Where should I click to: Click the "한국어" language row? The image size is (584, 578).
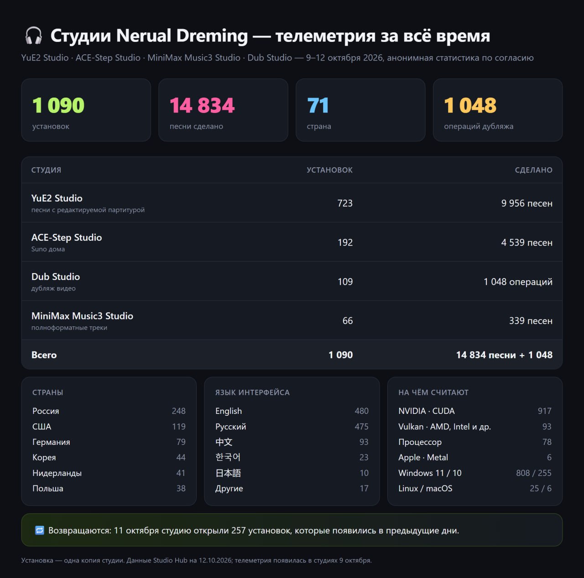coord(292,457)
